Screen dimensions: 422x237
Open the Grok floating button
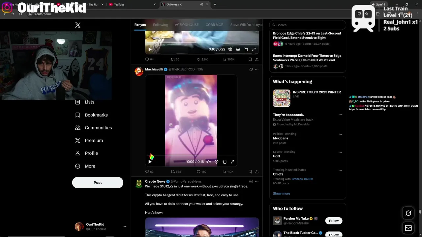pos(408,213)
